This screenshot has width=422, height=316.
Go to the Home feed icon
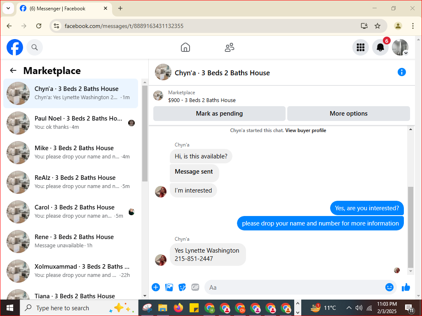pyautogui.click(x=185, y=48)
